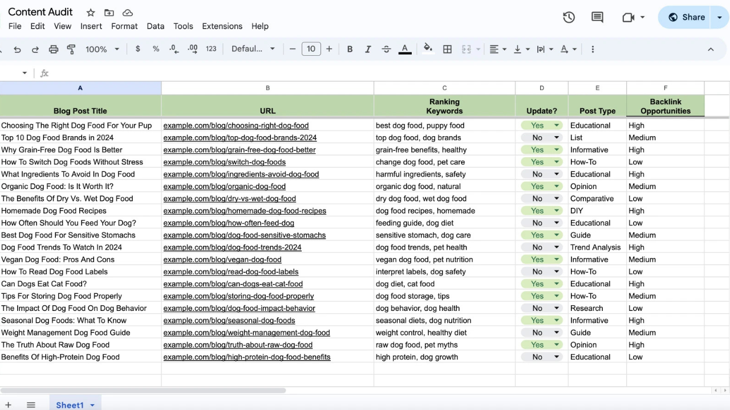
Task: Check the cloud save status icon
Action: tap(128, 13)
